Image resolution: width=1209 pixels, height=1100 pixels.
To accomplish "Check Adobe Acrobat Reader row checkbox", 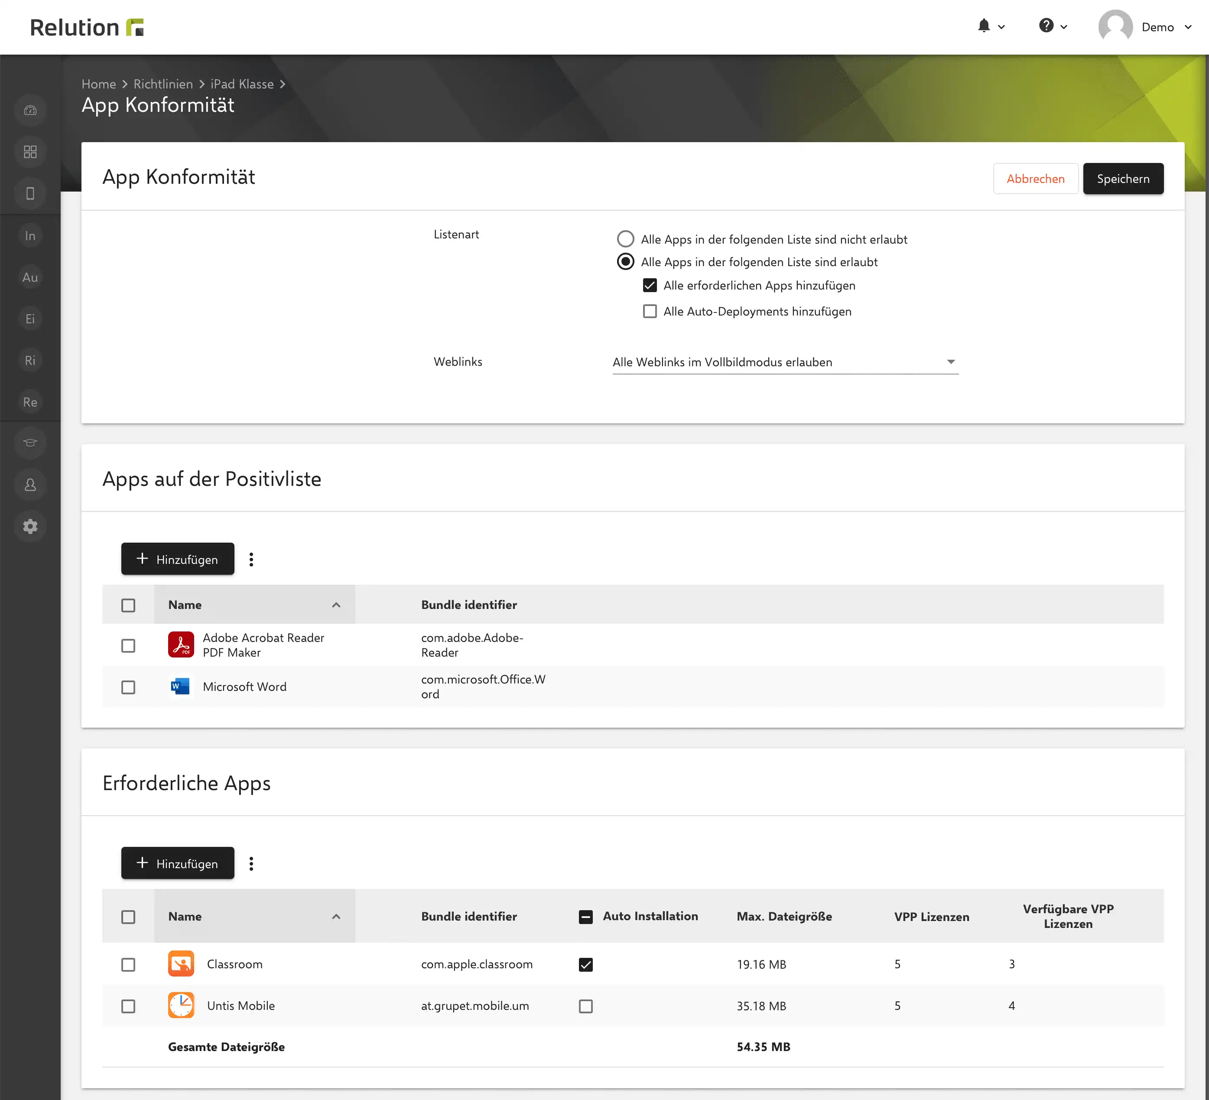I will pyautogui.click(x=128, y=645).
